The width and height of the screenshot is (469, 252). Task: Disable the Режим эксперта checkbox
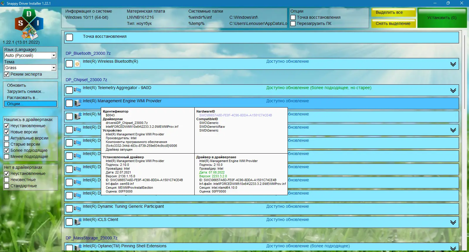coord(7,74)
